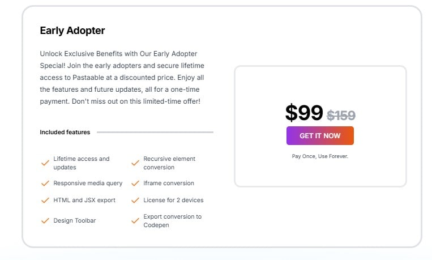The height and width of the screenshot is (260, 432).
Task: Click the Included features label
Action: click(x=65, y=133)
